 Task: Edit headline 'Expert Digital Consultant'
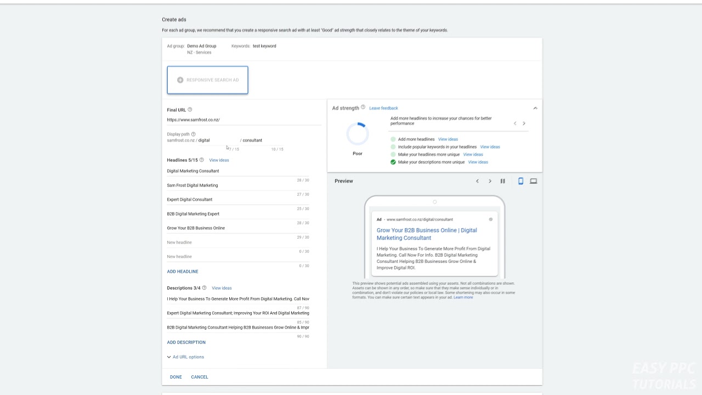pyautogui.click(x=238, y=200)
